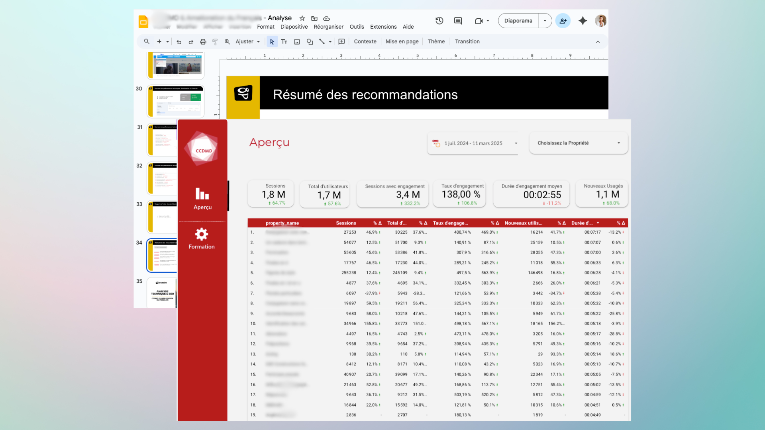Click the share people icon
765x430 pixels.
point(563,21)
